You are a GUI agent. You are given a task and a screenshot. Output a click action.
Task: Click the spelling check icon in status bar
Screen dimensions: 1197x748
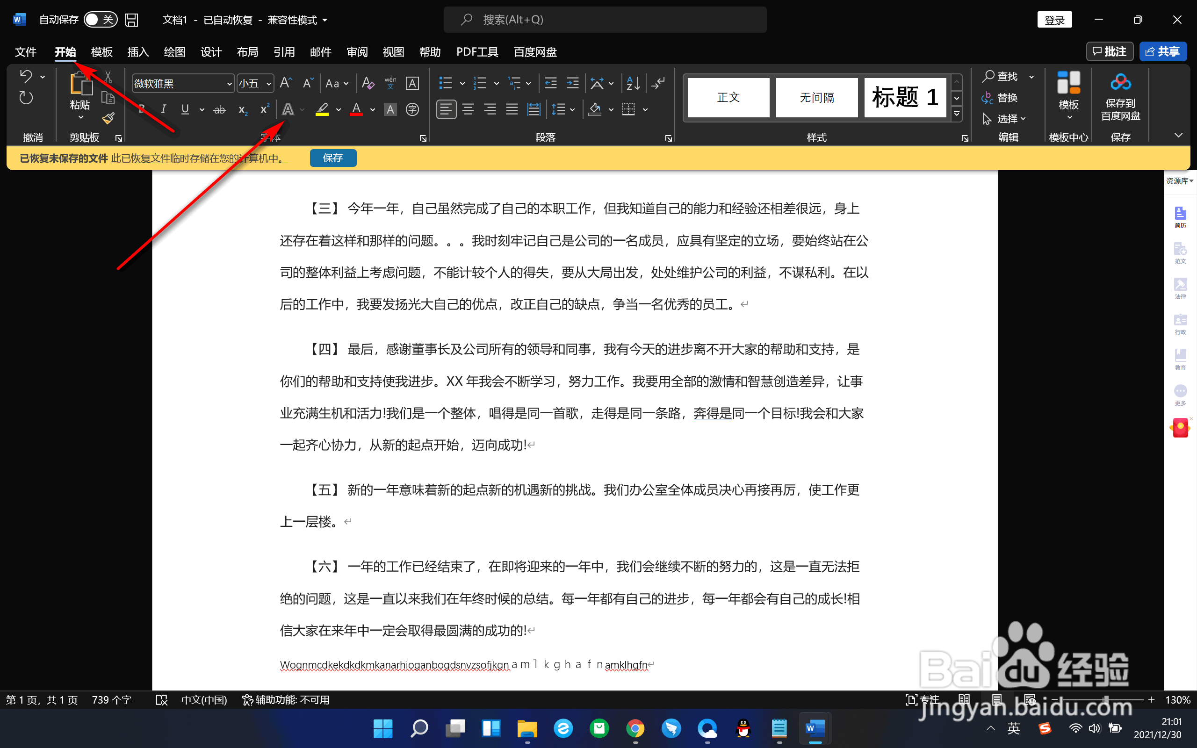coord(161,700)
